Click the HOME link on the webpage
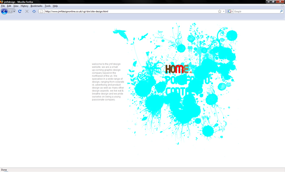 pos(178,69)
